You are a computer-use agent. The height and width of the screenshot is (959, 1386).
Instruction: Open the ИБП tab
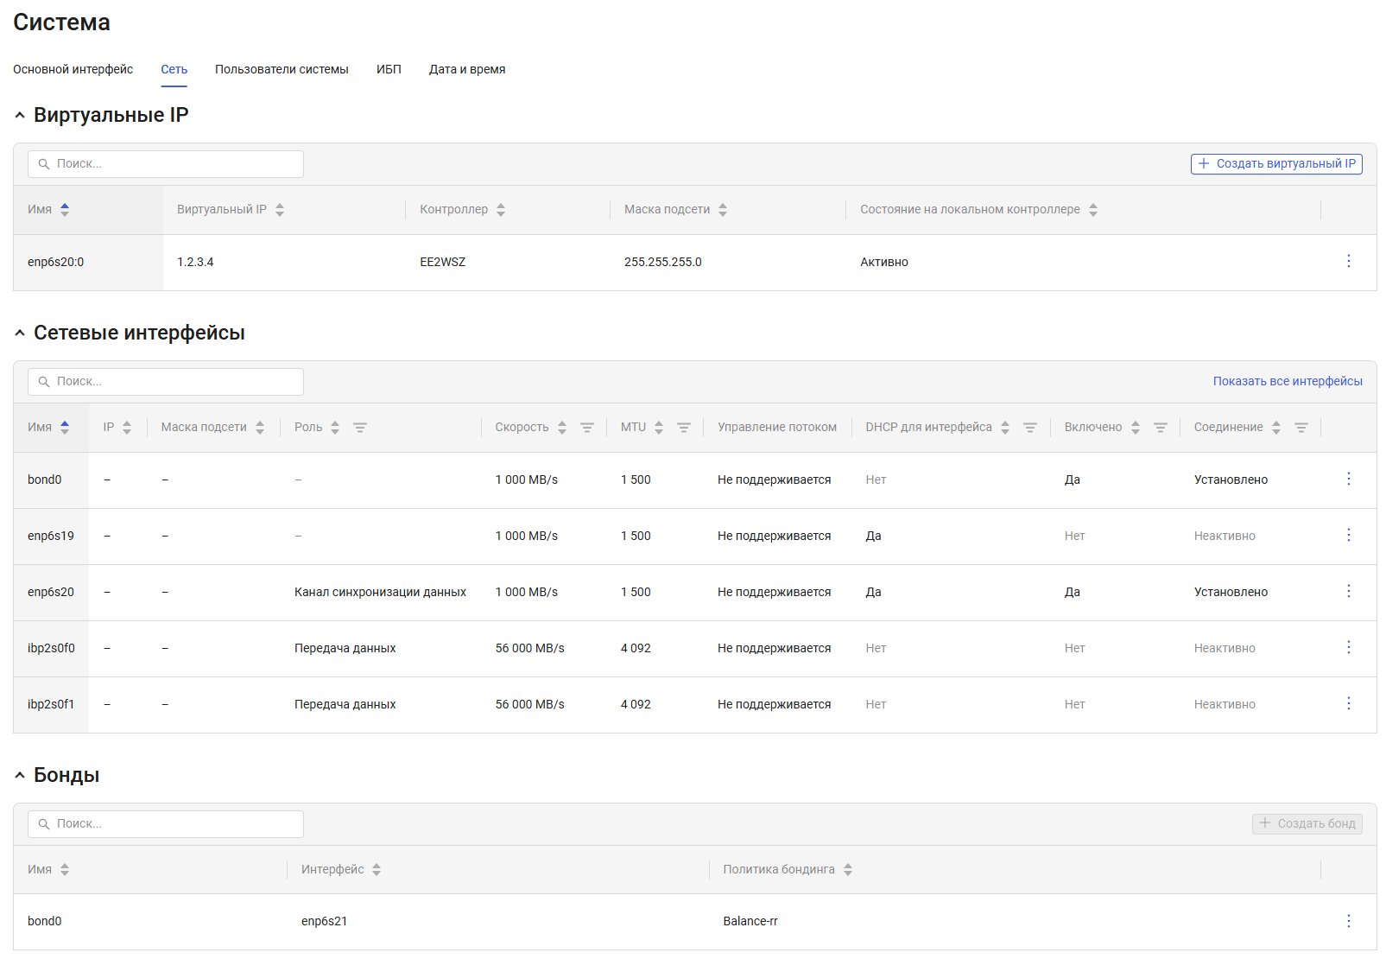coord(389,69)
